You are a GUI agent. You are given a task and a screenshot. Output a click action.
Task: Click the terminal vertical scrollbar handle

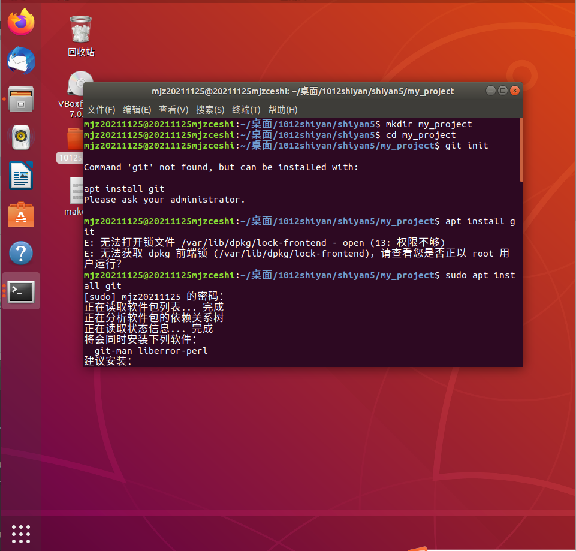[x=521, y=149]
